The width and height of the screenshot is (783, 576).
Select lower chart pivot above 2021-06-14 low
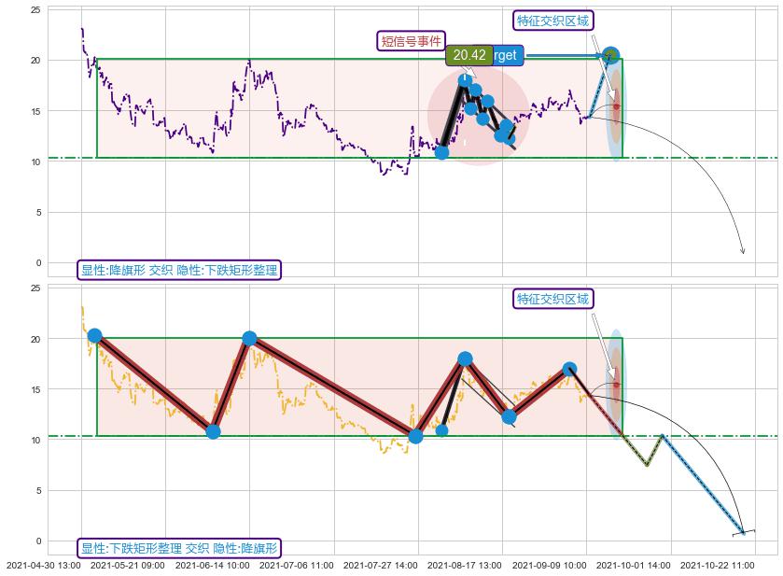213,431
